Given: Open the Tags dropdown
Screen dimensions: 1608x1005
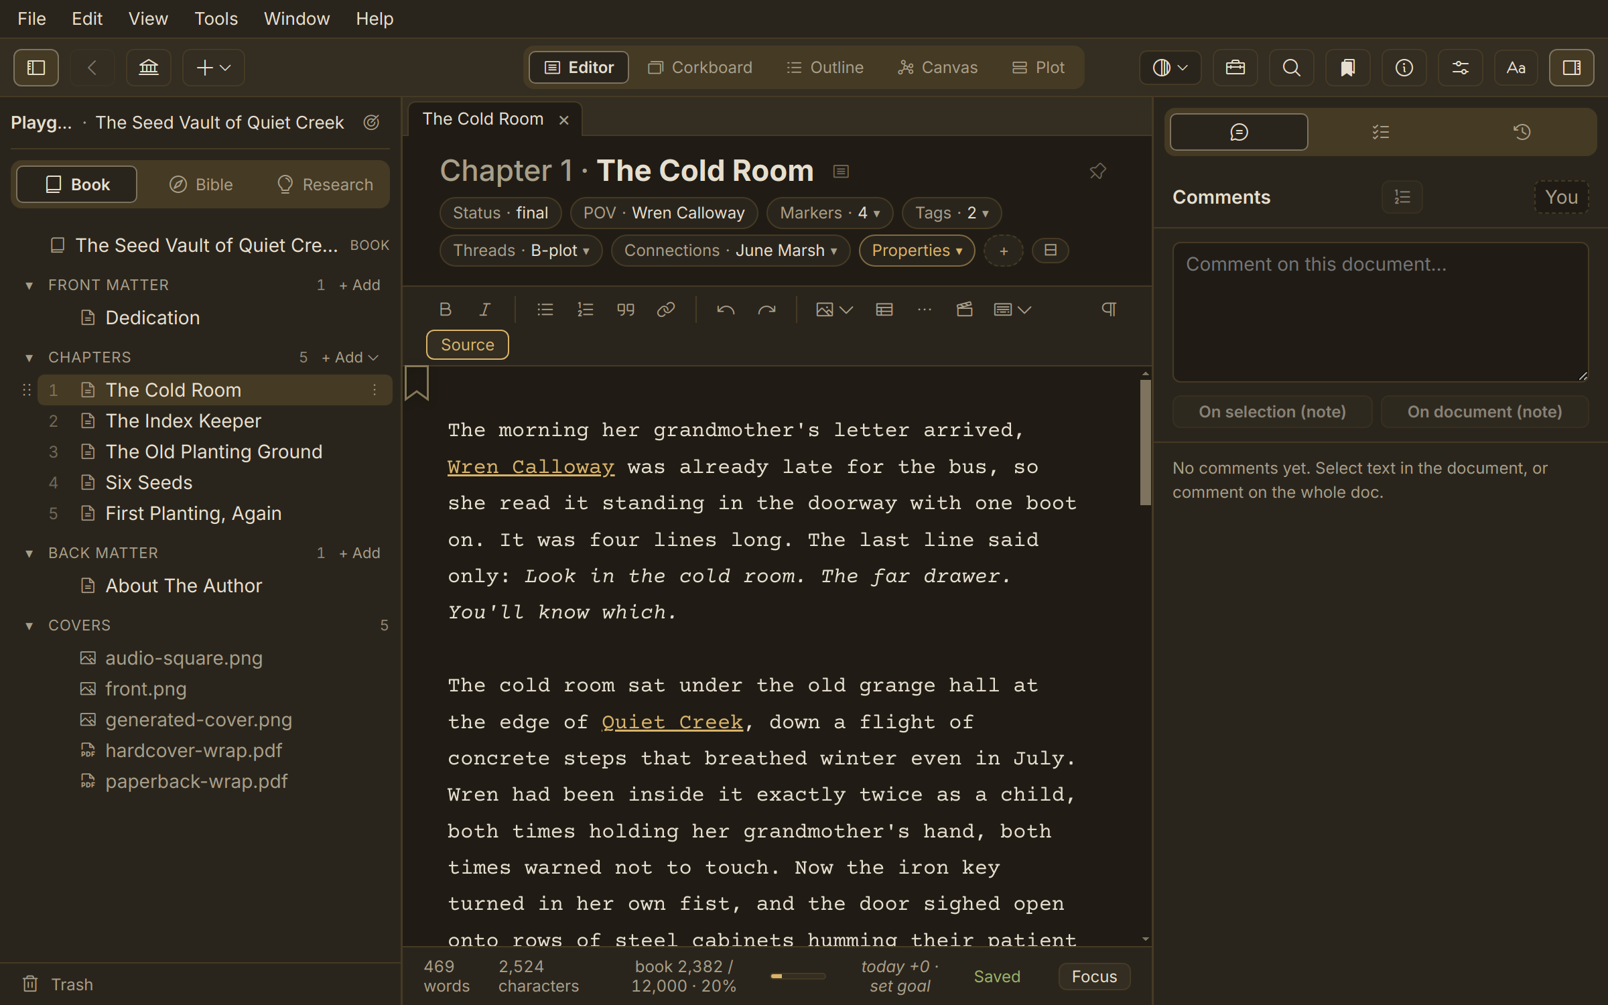Looking at the screenshot, I should click(x=952, y=213).
